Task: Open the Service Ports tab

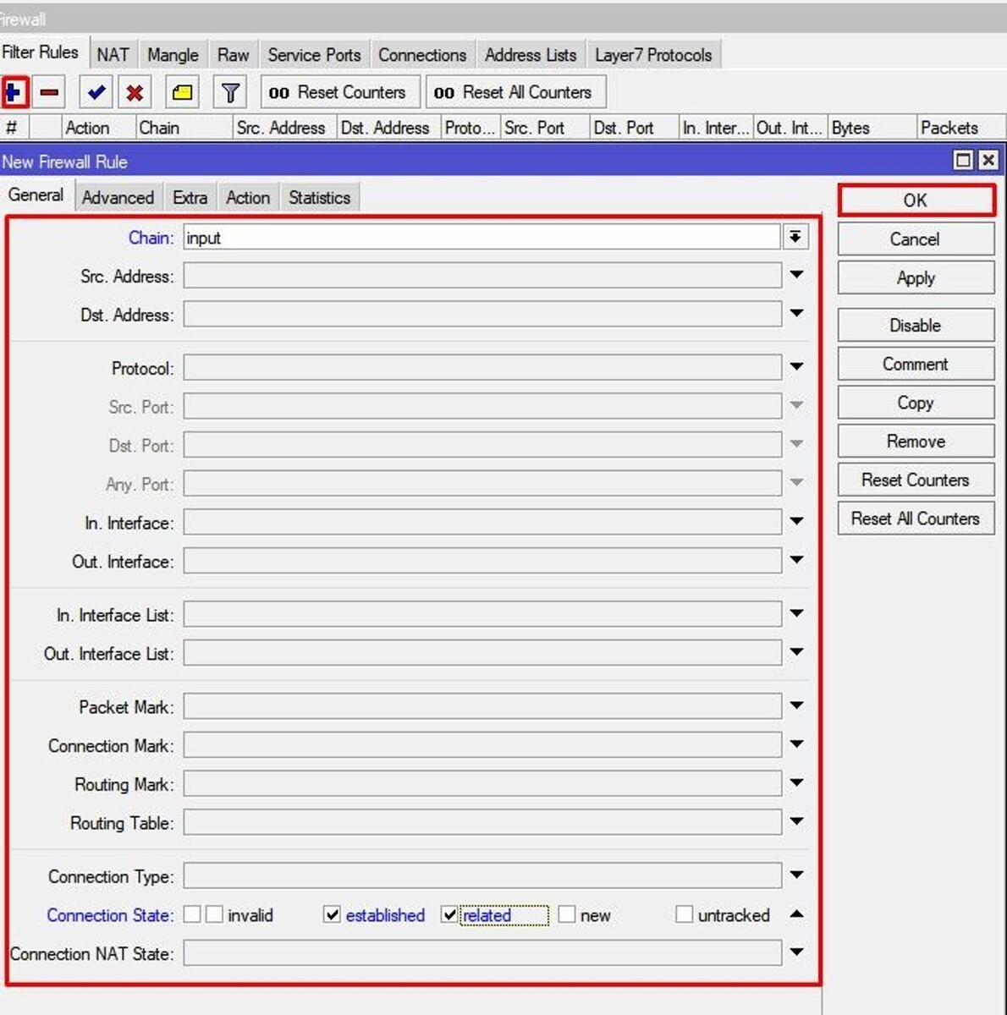Action: pyautogui.click(x=314, y=55)
